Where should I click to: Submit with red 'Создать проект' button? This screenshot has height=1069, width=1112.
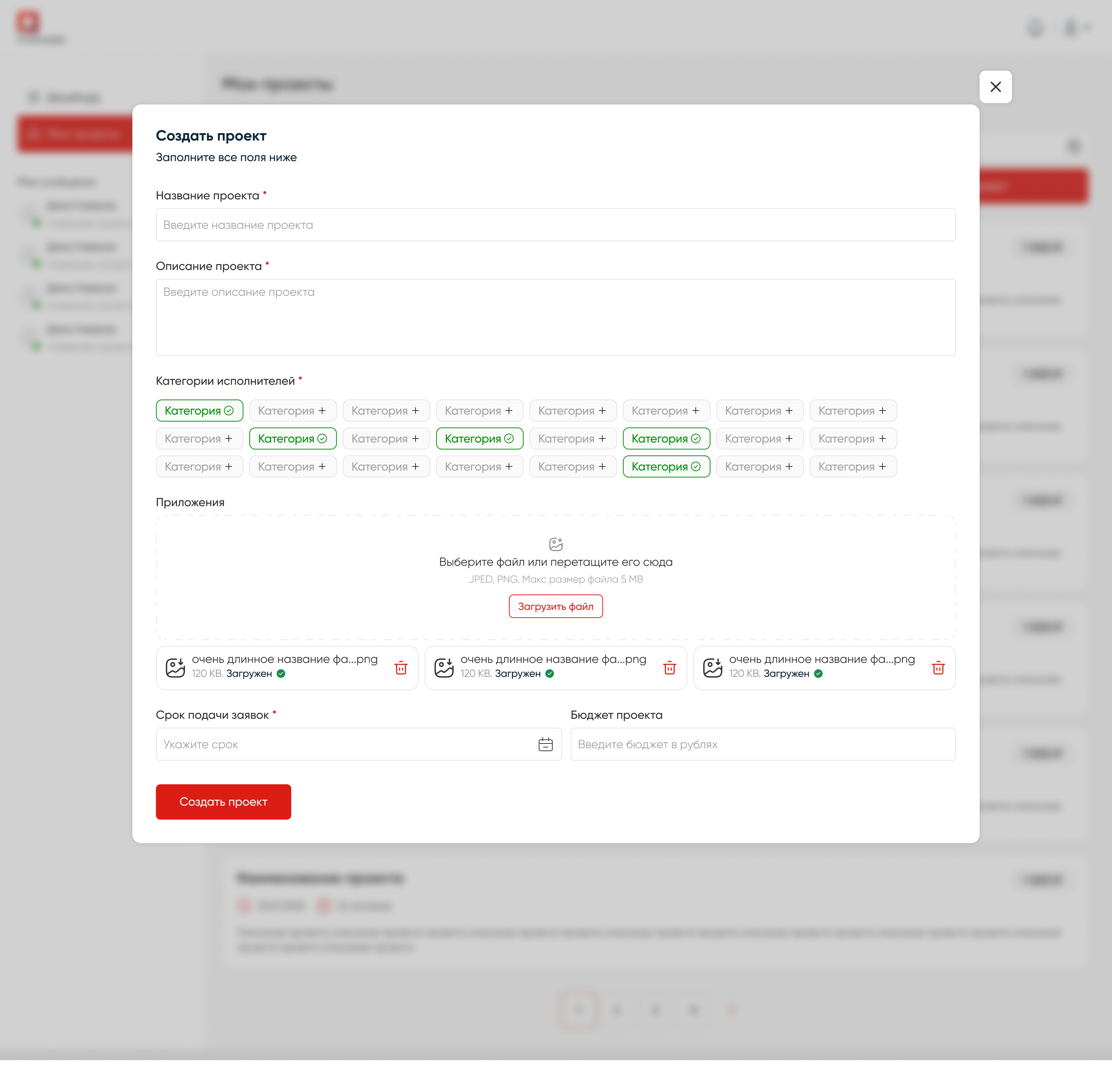[224, 801]
